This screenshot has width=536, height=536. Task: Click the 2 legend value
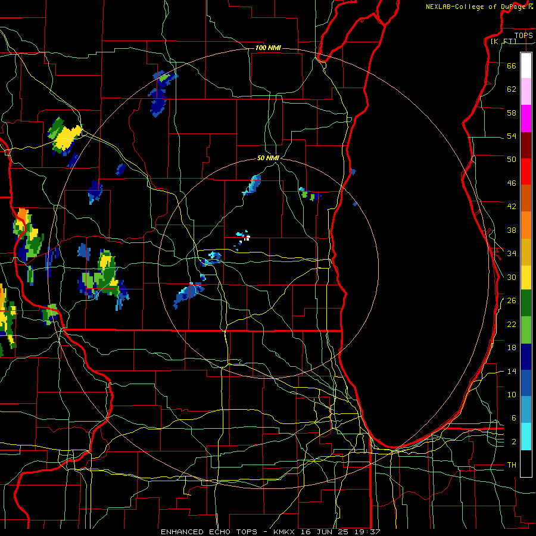point(514,442)
